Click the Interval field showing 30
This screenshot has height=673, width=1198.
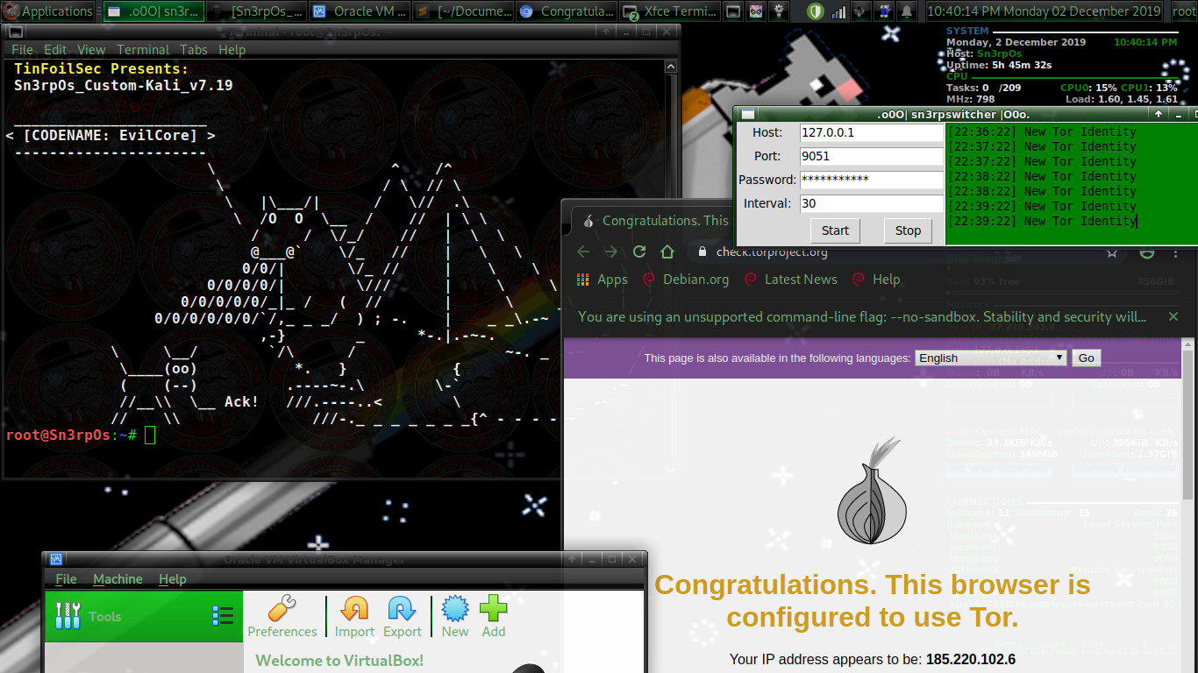(871, 203)
